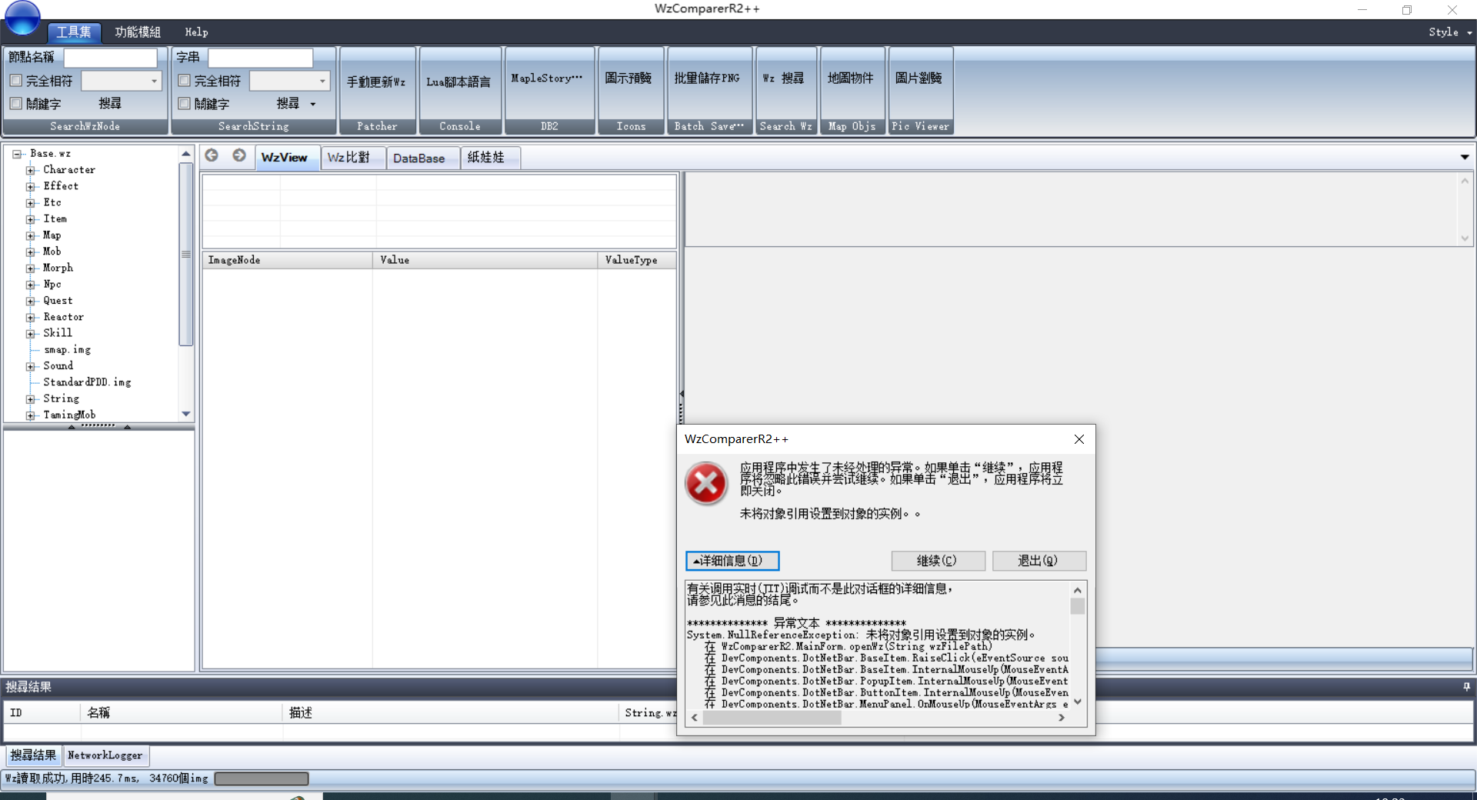Expand the String tree node
Screen dimensions: 1477x800
[x=31, y=399]
